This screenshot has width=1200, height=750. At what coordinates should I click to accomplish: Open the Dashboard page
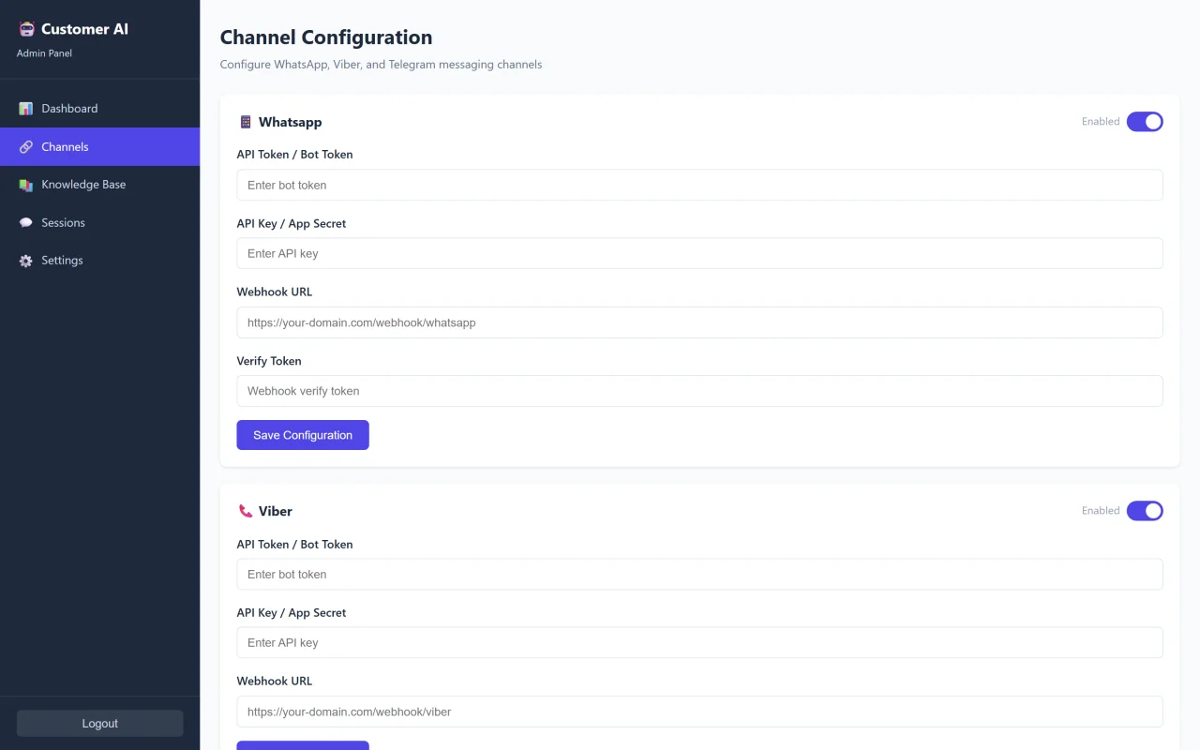click(99, 109)
